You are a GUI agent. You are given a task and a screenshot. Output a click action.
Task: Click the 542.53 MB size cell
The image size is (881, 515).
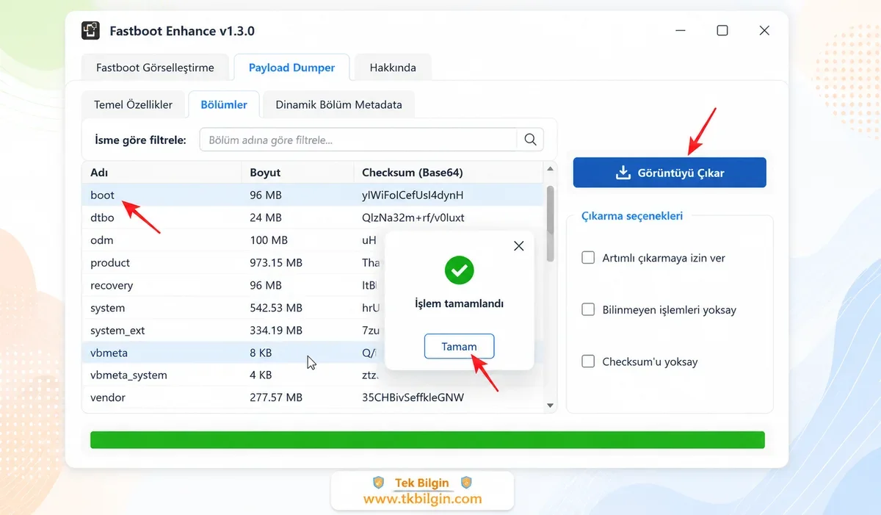tap(276, 308)
